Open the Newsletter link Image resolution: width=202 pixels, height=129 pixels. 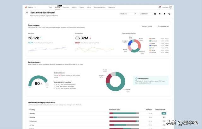coord(112,7)
